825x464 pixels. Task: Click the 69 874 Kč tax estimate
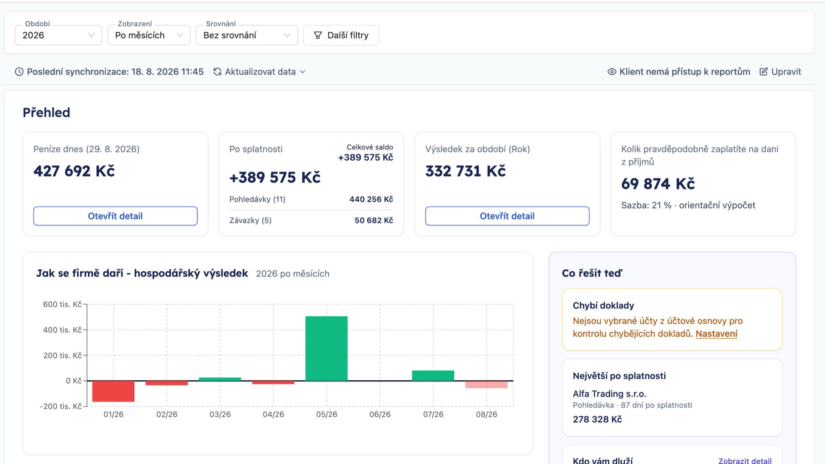[x=658, y=184]
